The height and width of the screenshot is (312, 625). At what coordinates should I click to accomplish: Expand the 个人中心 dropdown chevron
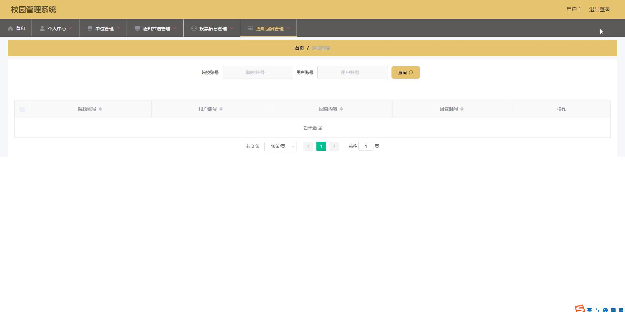pyautogui.click(x=71, y=28)
